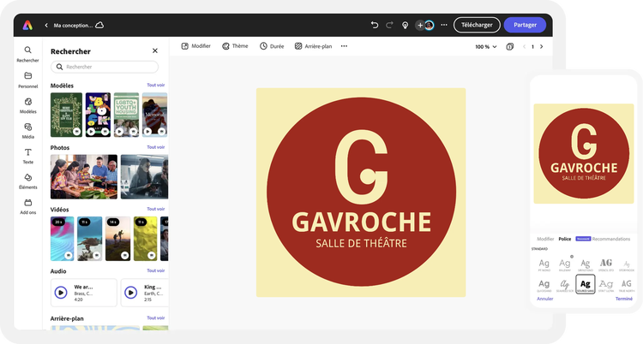
Task: Switch to the Police tab on mobile preview
Action: tap(565, 239)
